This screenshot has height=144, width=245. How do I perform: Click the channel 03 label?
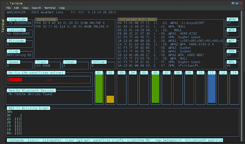(x=121, y=73)
